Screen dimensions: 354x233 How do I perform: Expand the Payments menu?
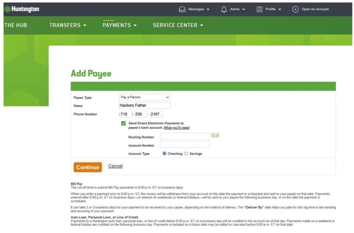point(119,25)
